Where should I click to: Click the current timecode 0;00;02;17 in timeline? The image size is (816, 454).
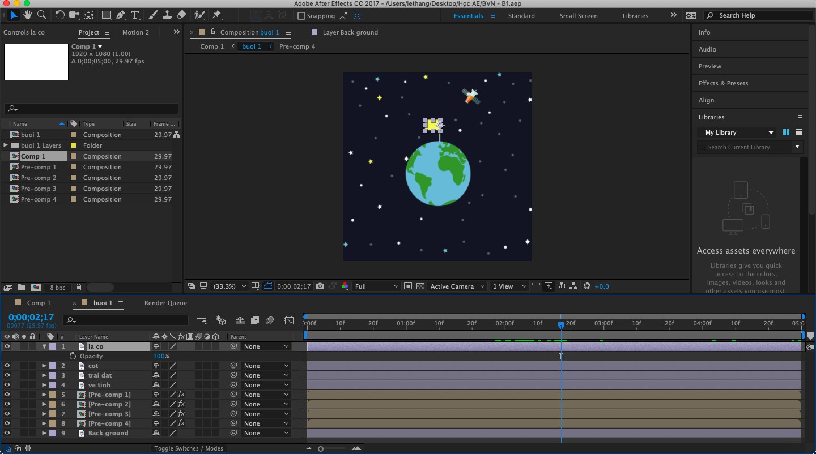[x=31, y=318]
